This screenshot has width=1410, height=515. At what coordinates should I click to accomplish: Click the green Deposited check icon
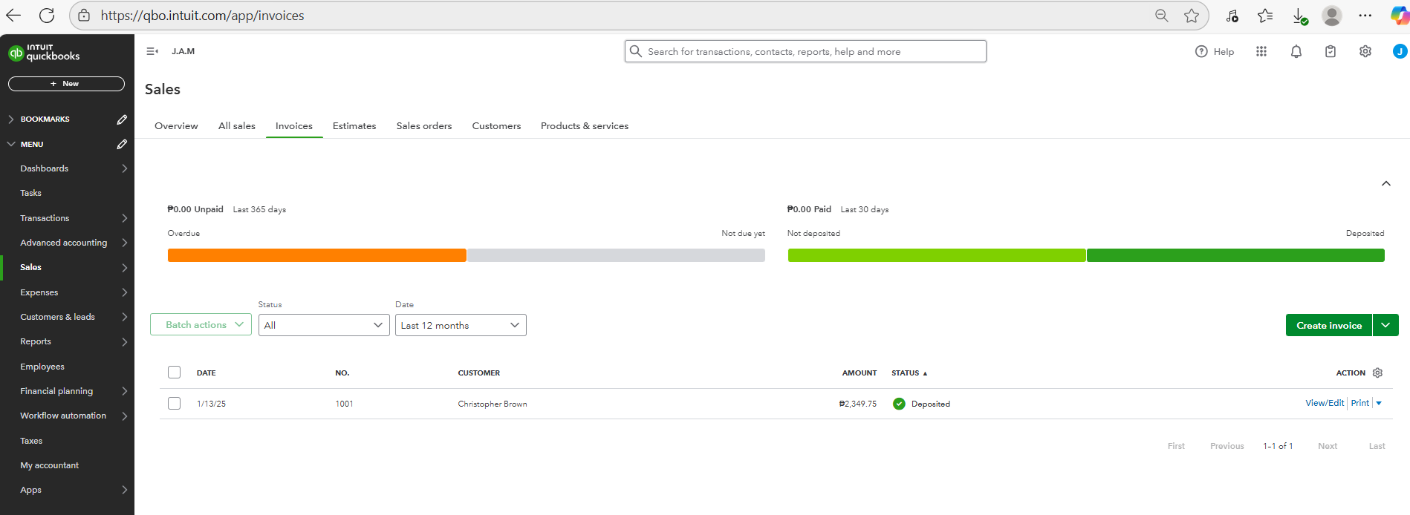click(x=899, y=404)
